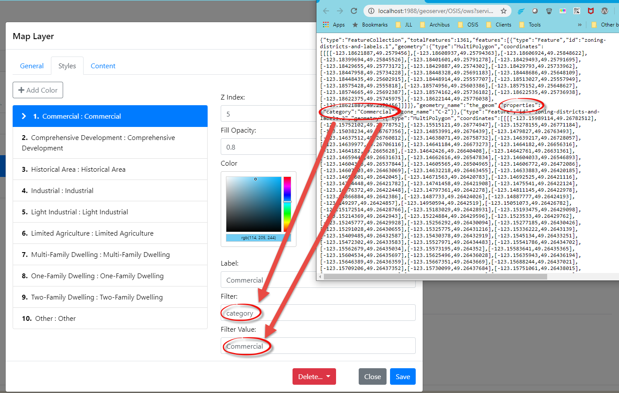Click the browser address bar URL
This screenshot has height=393, width=619.
[x=435, y=11]
